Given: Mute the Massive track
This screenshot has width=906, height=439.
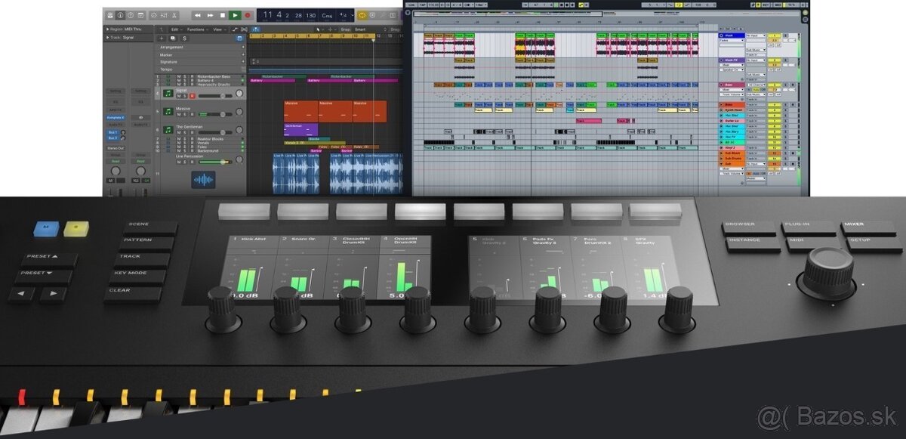Looking at the screenshot, I should tap(178, 113).
